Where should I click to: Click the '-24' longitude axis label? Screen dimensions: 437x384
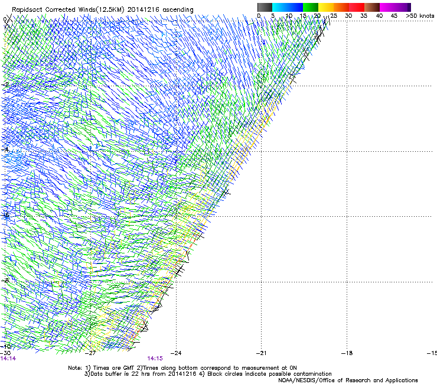[176, 353]
